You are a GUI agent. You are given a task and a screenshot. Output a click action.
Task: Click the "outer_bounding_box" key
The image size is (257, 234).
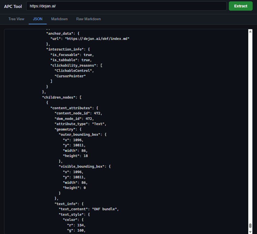click(79, 135)
